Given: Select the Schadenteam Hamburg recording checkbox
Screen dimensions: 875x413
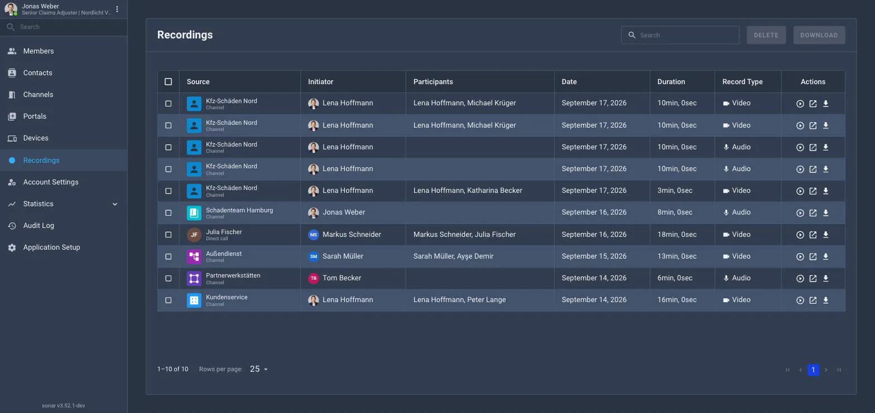Looking at the screenshot, I should [x=169, y=213].
